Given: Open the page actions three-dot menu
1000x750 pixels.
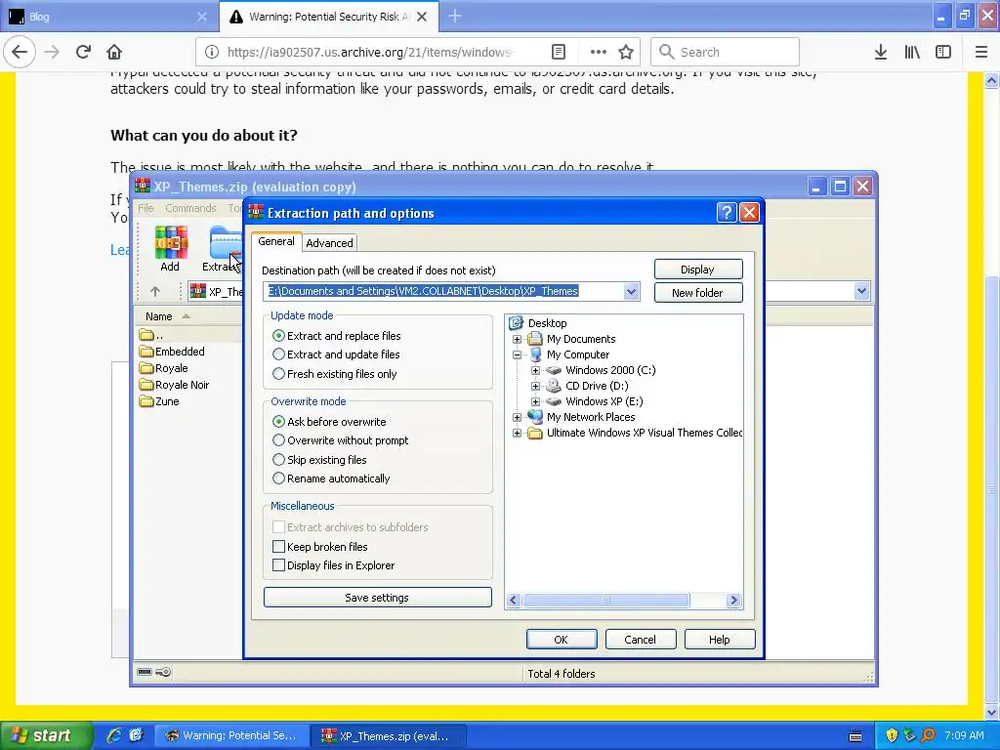Looking at the screenshot, I should click(x=598, y=53).
